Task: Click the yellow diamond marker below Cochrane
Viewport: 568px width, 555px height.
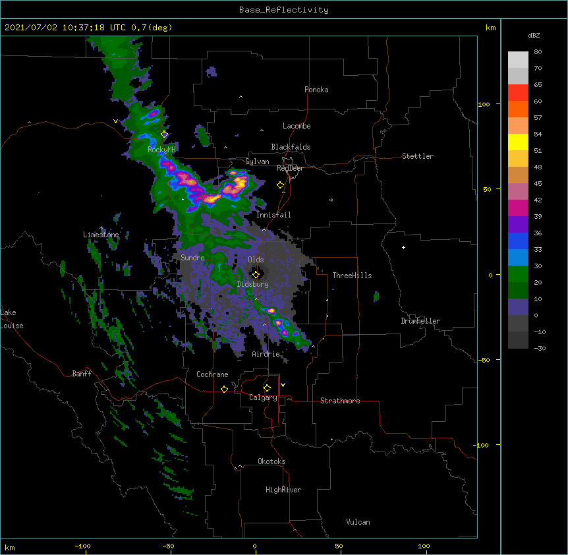Action: [x=224, y=389]
